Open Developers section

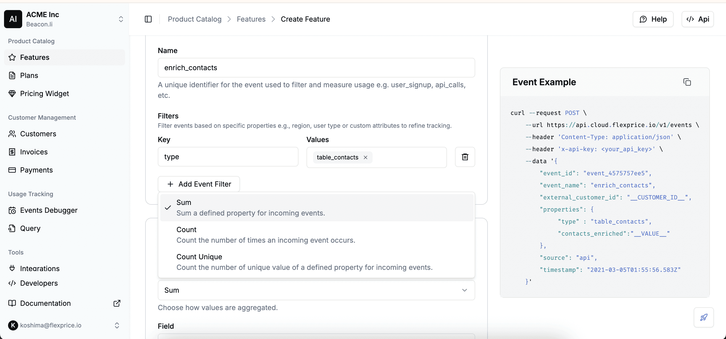click(x=64, y=283)
